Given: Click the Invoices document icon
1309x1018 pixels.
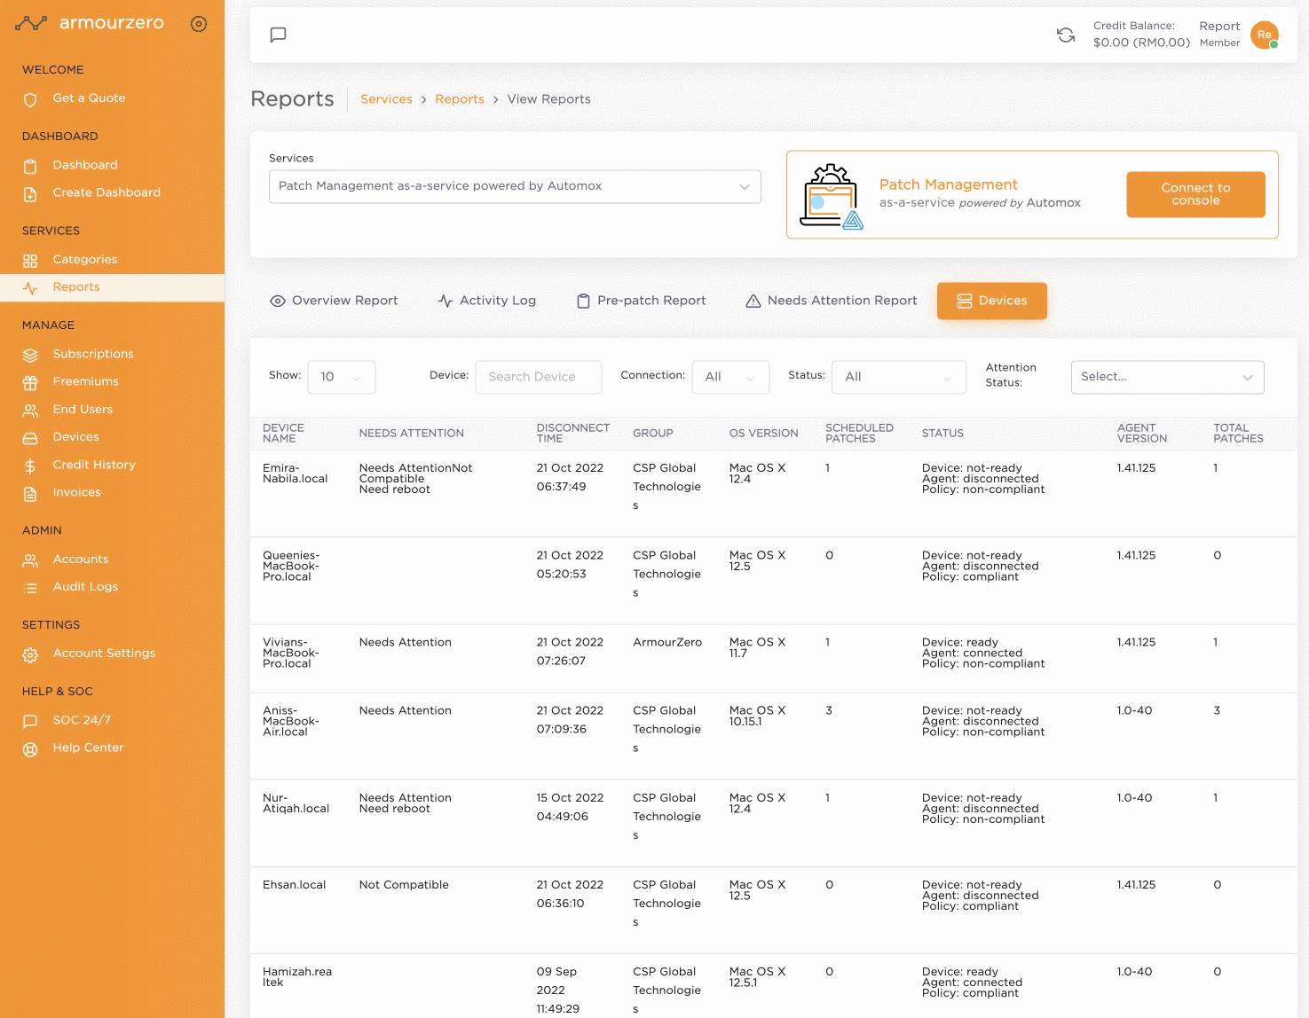Looking at the screenshot, I should (30, 494).
